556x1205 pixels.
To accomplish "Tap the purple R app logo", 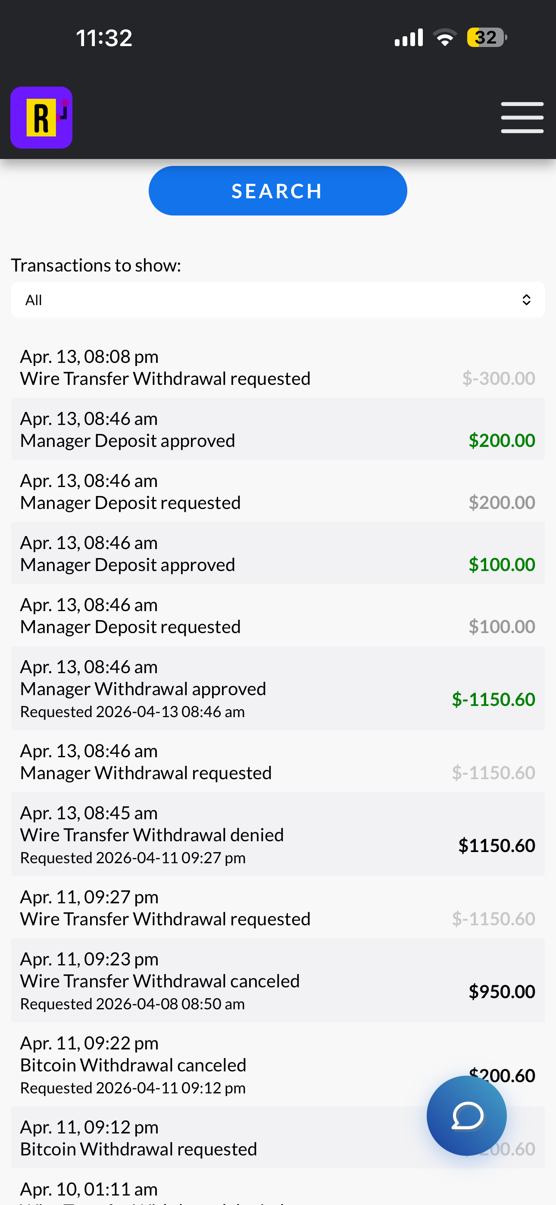I will pyautogui.click(x=41, y=117).
